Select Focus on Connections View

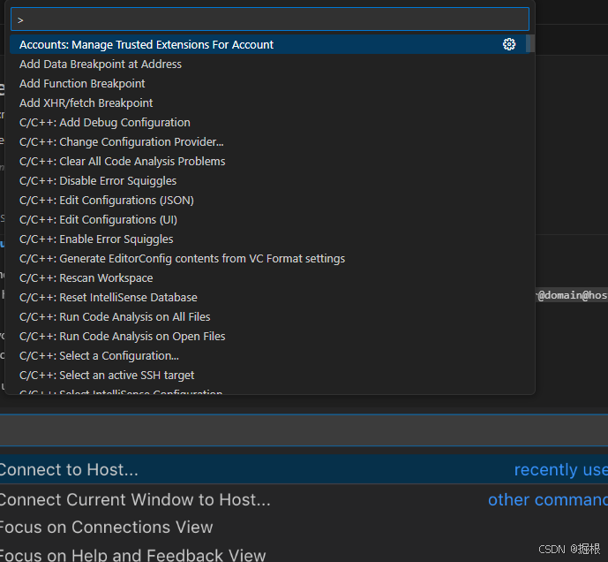[304, 527]
